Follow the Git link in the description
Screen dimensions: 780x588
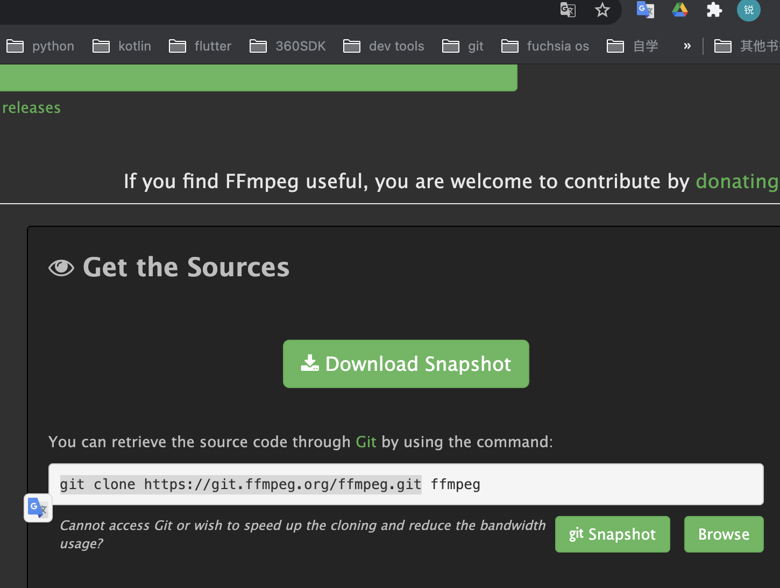click(366, 442)
